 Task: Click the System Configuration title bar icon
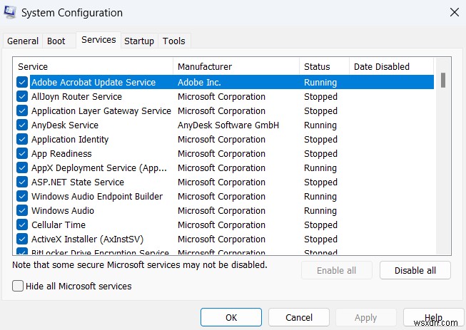10,13
